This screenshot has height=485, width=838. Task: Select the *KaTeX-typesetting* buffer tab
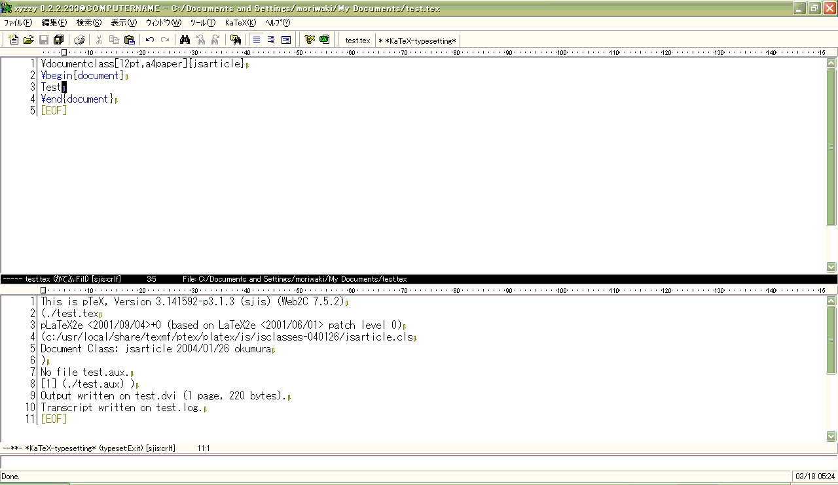pos(418,41)
